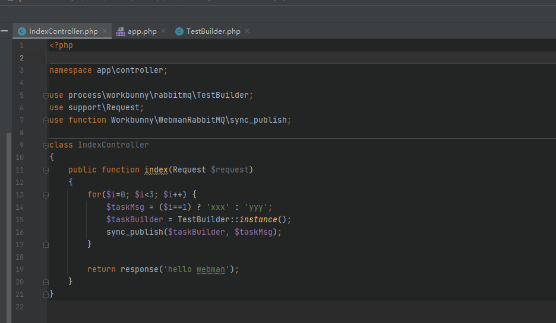Click the sync_publish call on line 16

tap(134, 232)
